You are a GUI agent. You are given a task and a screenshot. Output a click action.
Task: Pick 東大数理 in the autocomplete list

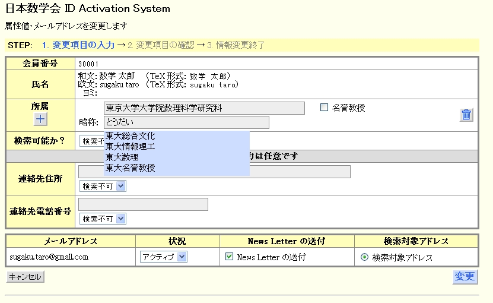[122, 157]
